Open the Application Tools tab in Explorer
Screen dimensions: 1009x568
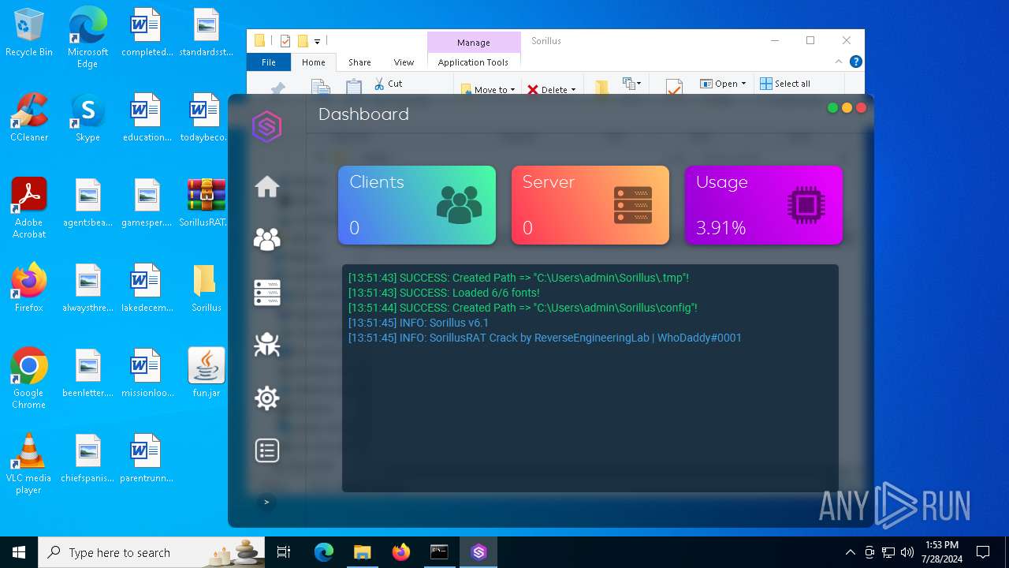[473, 62]
